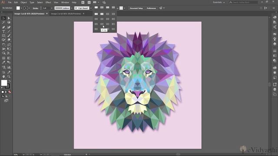The image size is (278, 156).
Task: Select the Gradient tool
Action: [x=9, y=58]
